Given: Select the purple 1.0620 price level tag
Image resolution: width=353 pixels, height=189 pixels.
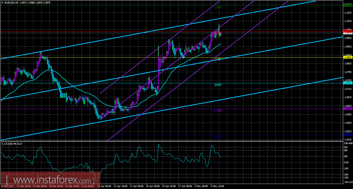Looking at the screenshot, I should (x=348, y=109).
